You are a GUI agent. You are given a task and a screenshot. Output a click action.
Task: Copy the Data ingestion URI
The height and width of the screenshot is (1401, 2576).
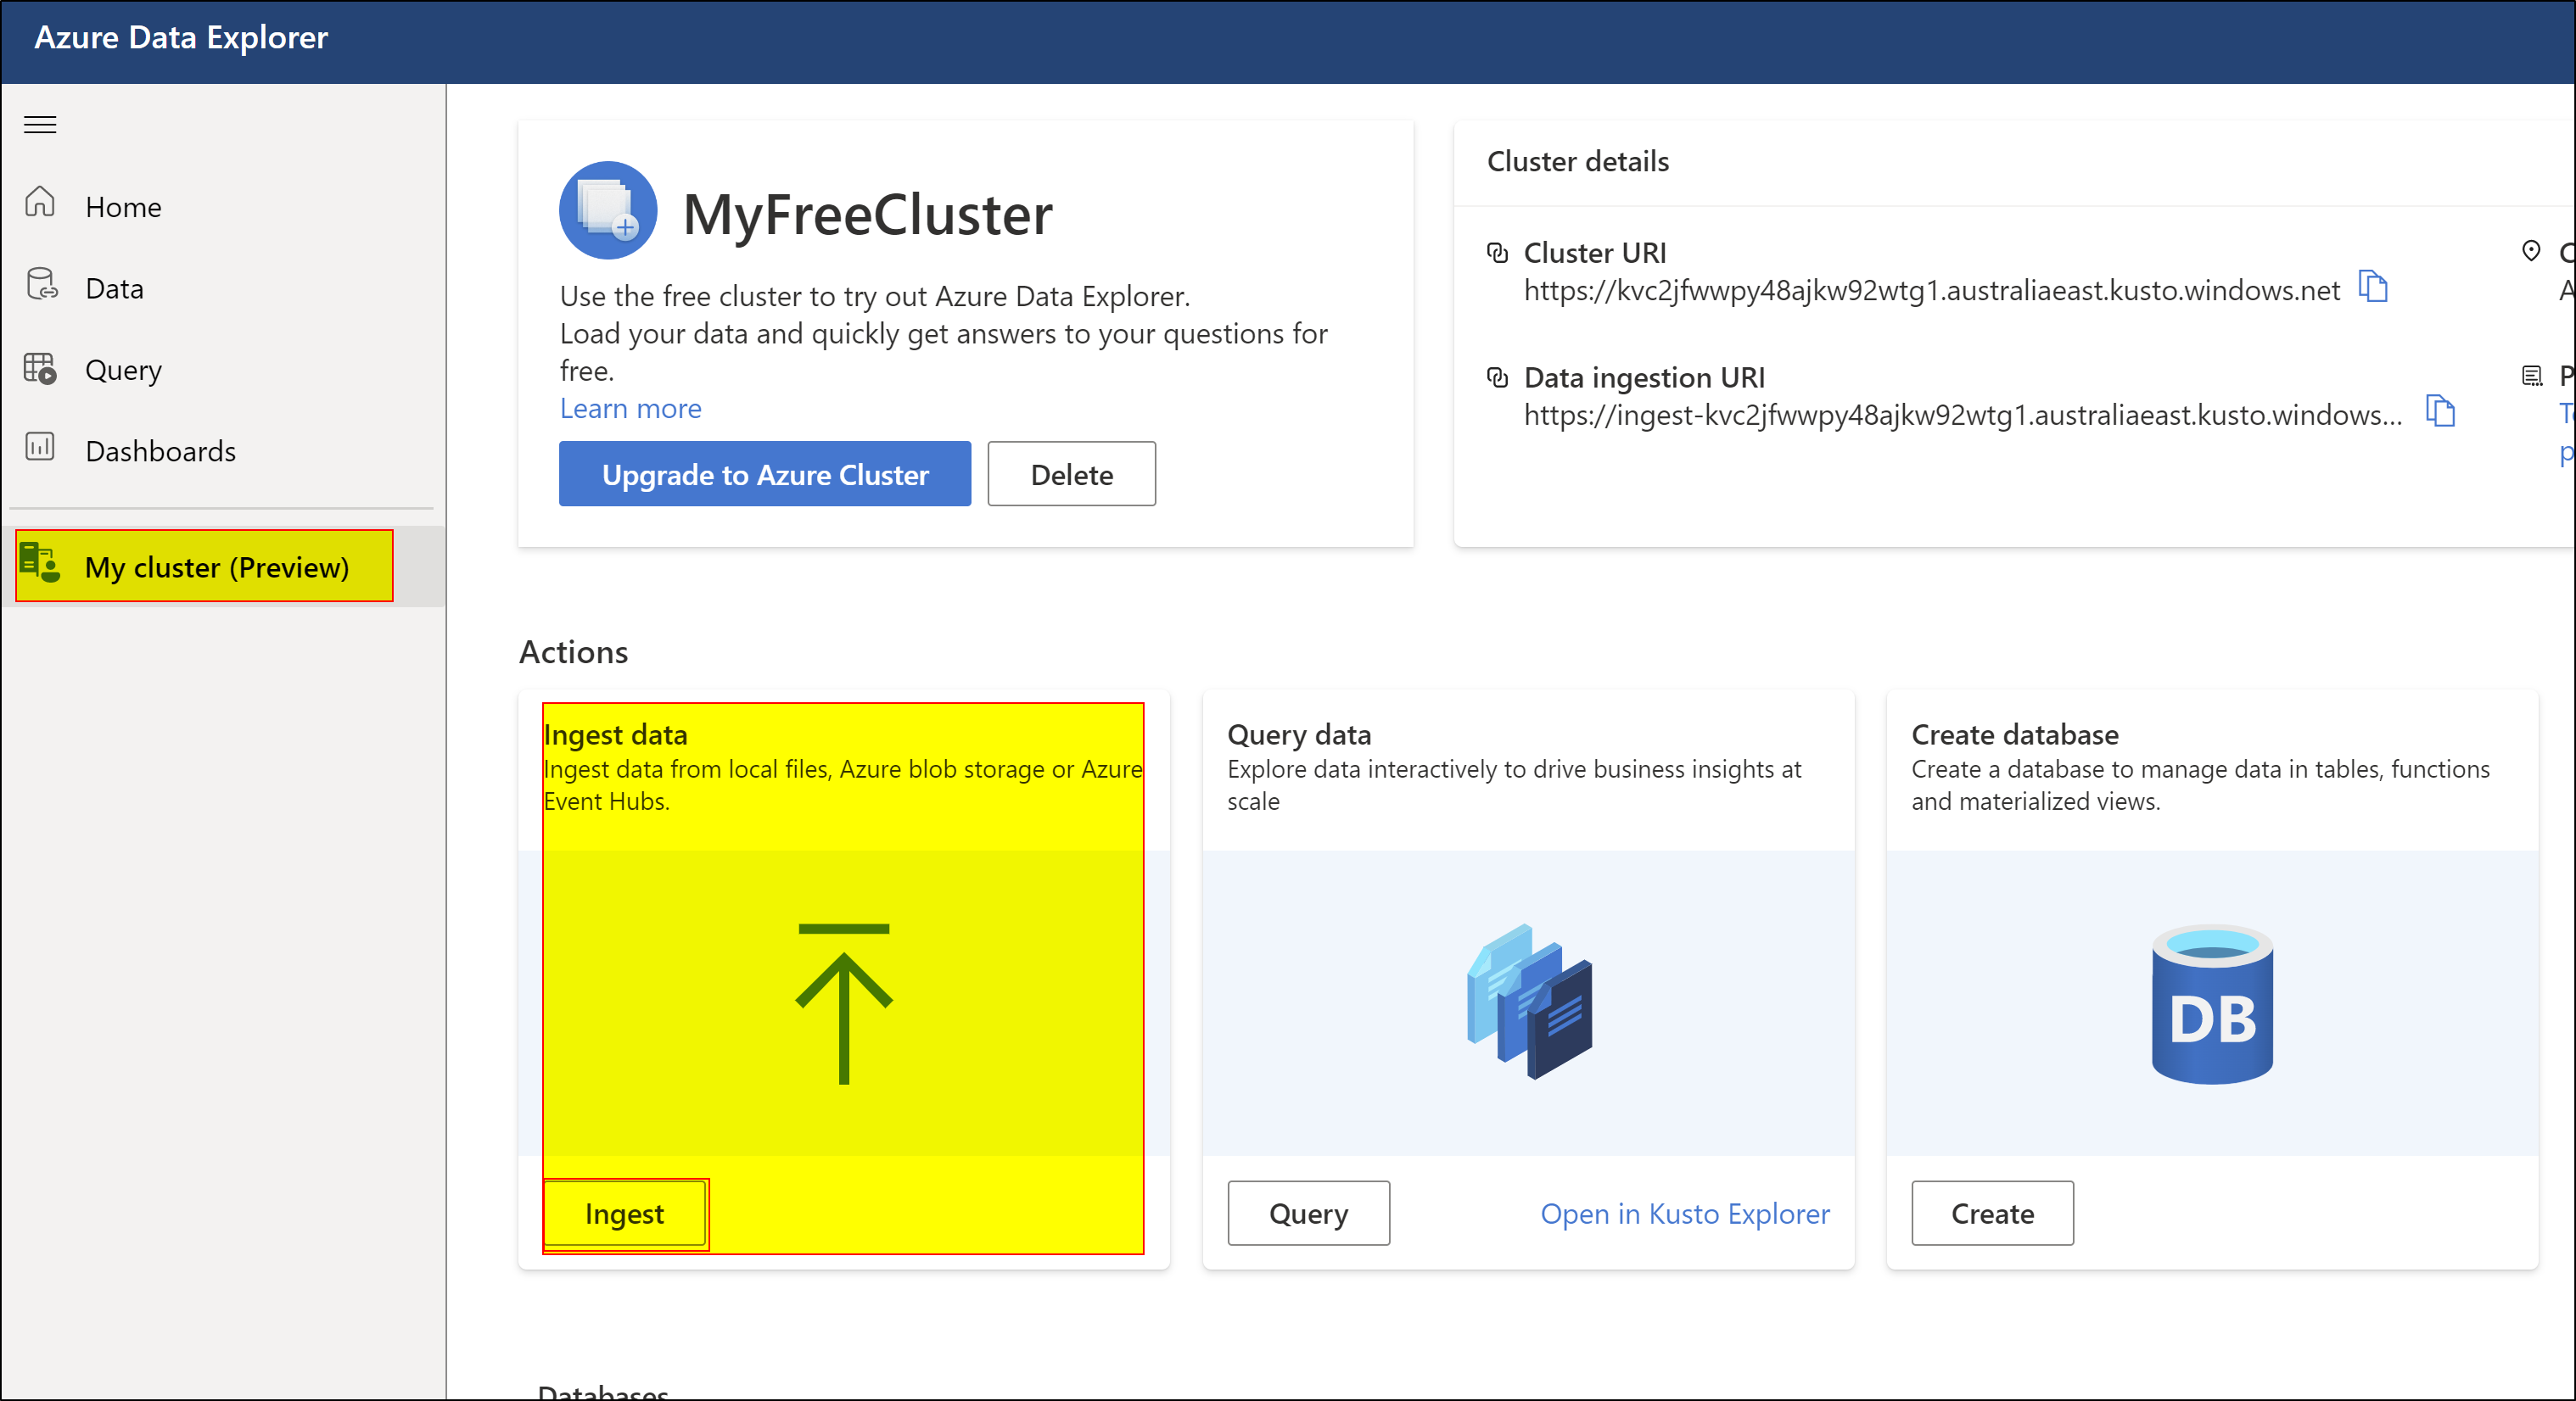tap(2441, 411)
